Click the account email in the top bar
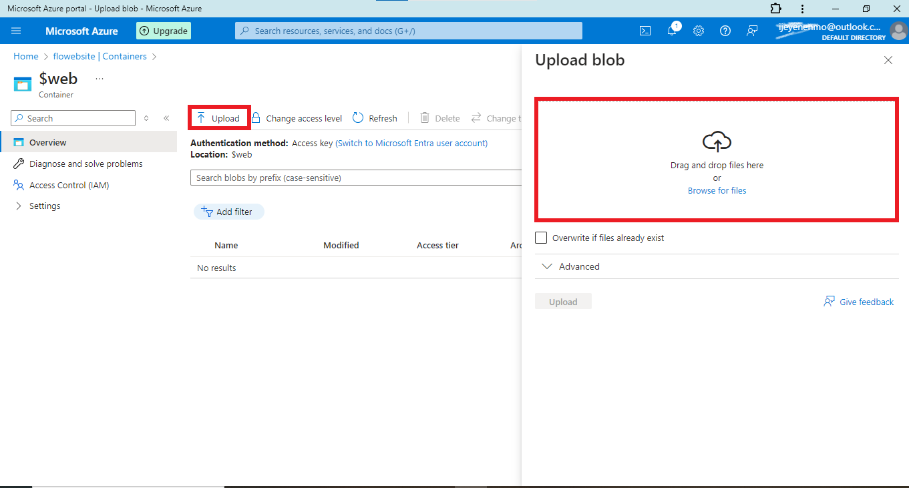 (829, 27)
